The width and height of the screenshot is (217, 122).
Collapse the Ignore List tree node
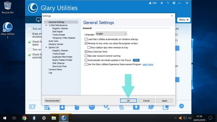click(46, 47)
